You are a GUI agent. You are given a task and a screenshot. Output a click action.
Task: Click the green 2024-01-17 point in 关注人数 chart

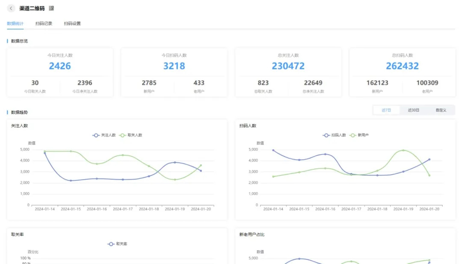123,155
